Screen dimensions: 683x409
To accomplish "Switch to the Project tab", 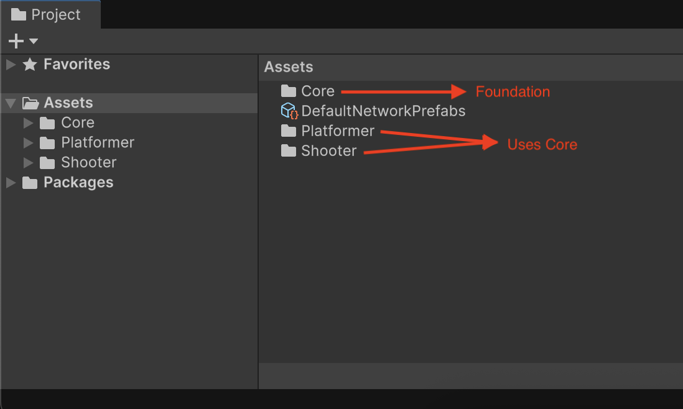I will pyautogui.click(x=50, y=14).
